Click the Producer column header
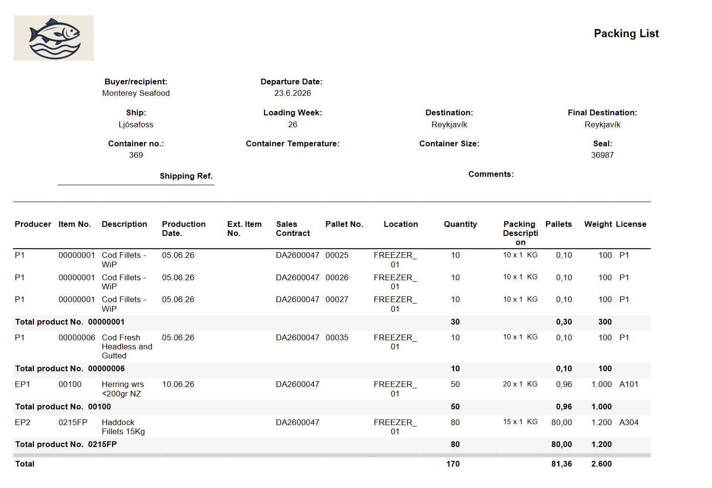Screen dimensions: 712x488 coord(33,224)
